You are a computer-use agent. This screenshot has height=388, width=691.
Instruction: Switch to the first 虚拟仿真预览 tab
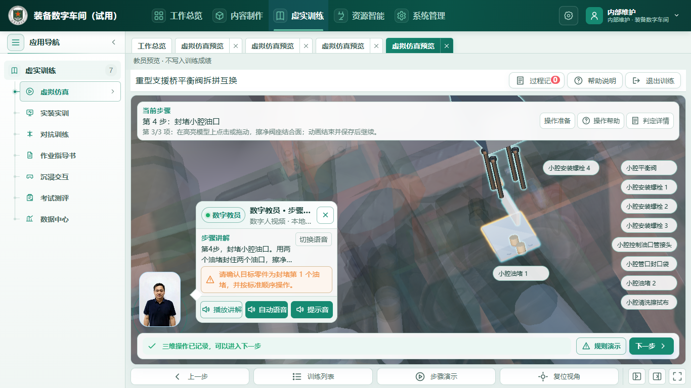202,46
